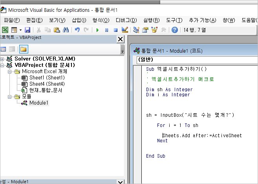
Task: Open the Project Explorer icon
Action: click(136, 30)
